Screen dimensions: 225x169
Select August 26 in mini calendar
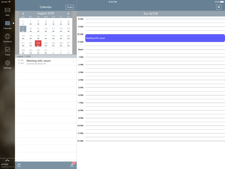pyautogui.click(x=61, y=43)
